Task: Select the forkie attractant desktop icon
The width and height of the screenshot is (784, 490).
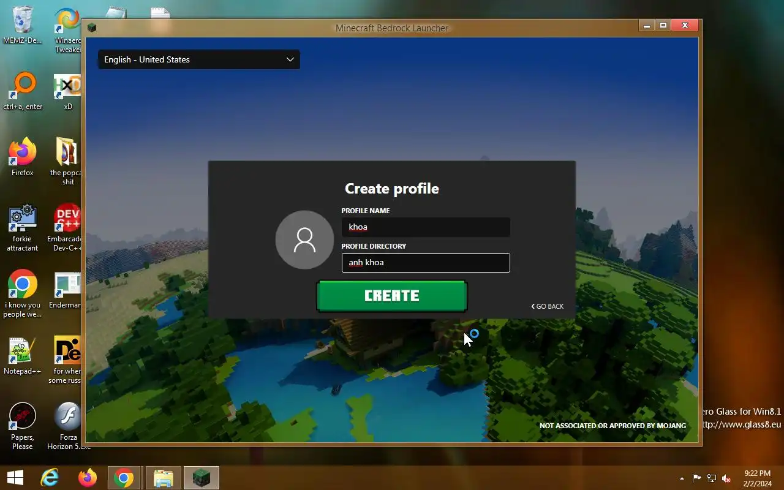Action: tap(23, 228)
